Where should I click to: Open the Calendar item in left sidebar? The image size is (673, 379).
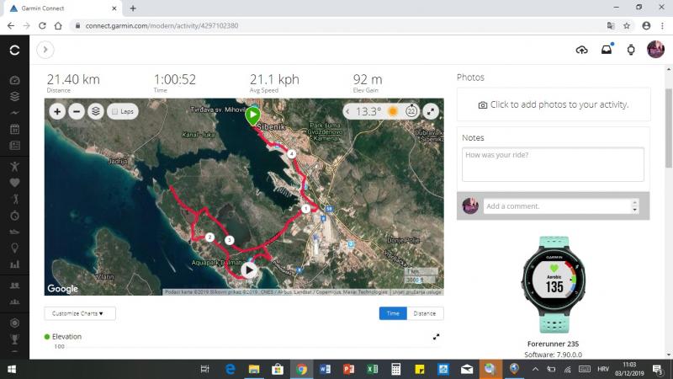coord(14,130)
